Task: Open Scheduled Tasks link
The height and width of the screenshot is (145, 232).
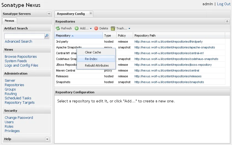Action: click(x=18, y=98)
